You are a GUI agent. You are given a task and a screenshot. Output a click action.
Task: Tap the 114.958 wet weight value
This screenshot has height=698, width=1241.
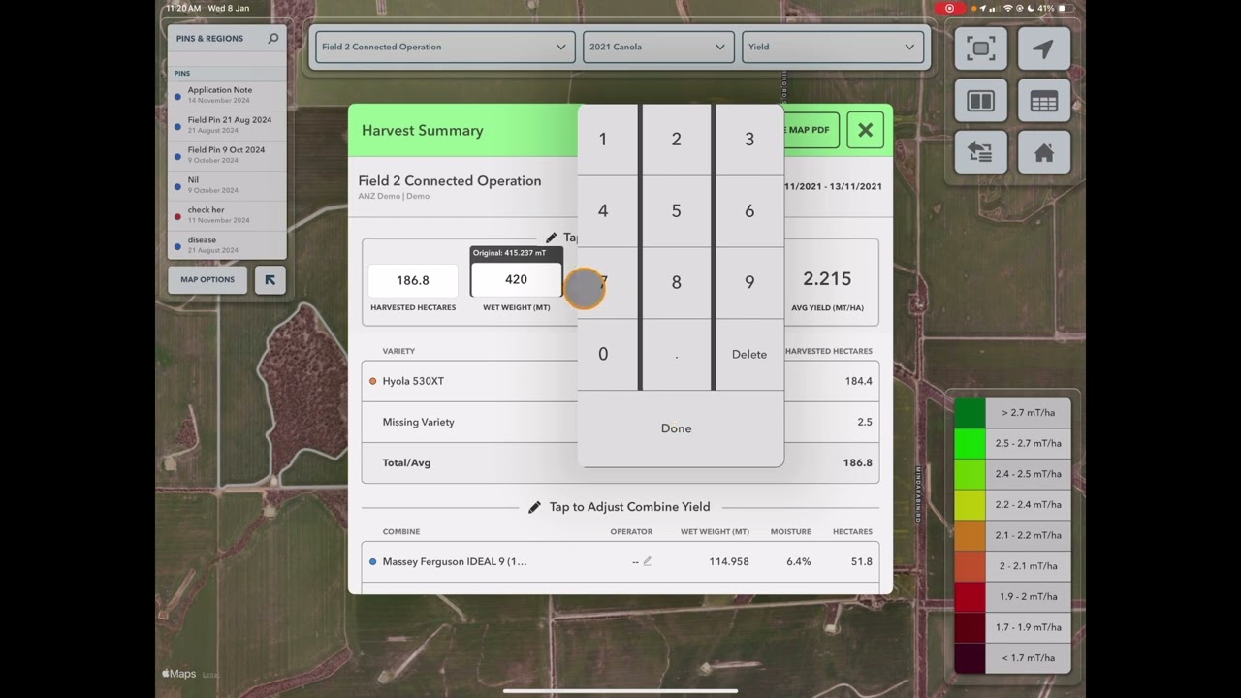click(x=728, y=561)
